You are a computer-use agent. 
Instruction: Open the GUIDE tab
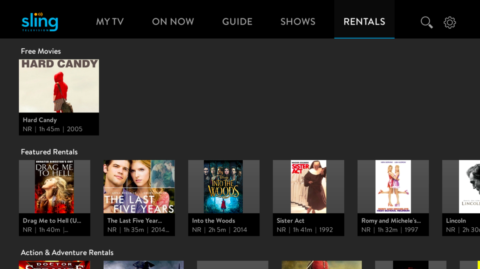(237, 22)
